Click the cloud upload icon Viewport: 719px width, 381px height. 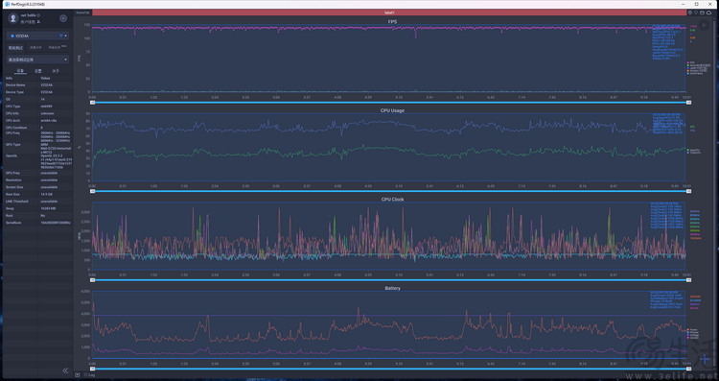708,12
